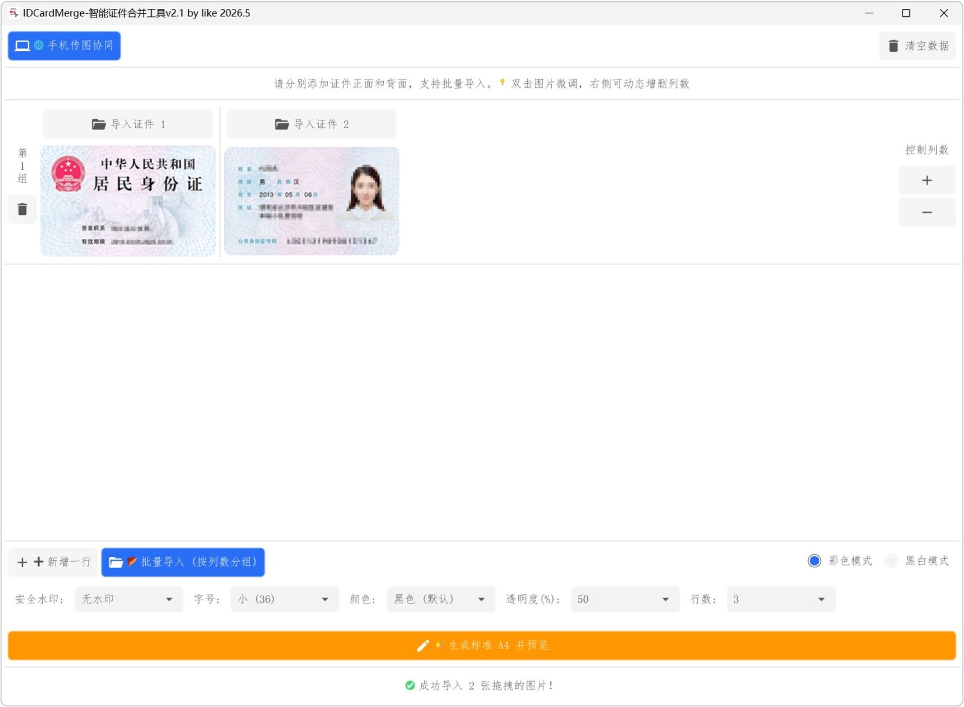Click the 新增一行 add row button
This screenshot has height=707, width=964.
pyautogui.click(x=54, y=562)
